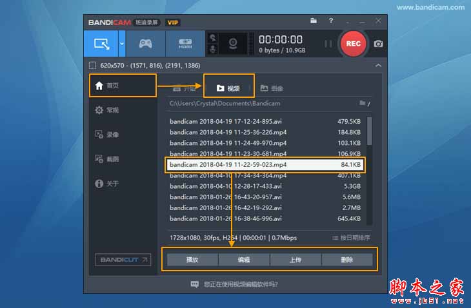
Task: Click the chat bubble icon in footer
Action: click(x=195, y=284)
